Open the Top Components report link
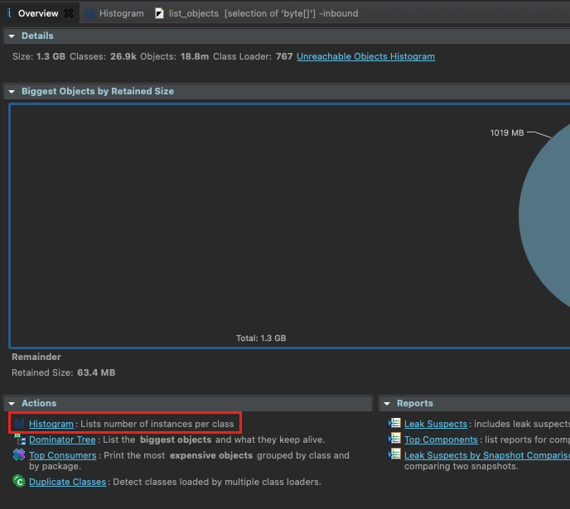570x509 pixels. pos(441,439)
